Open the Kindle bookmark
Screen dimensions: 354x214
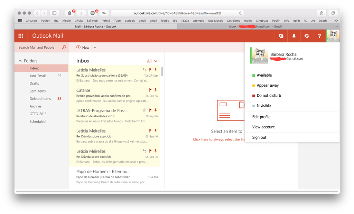click(x=66, y=20)
